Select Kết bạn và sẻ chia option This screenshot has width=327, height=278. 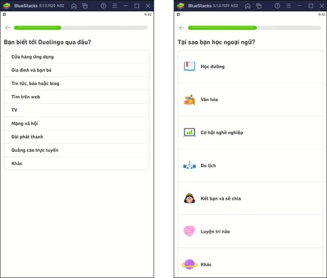click(x=251, y=198)
